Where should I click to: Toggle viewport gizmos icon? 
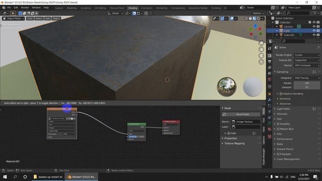point(222,19)
